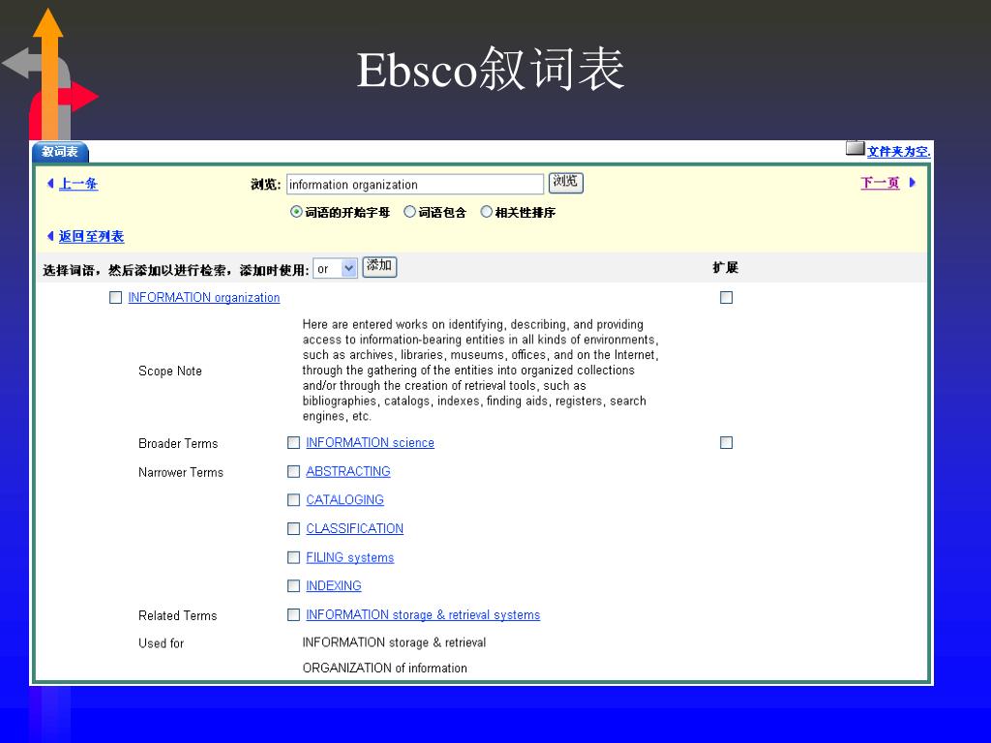Viewport: 991px width, 743px height.
Task: Click the 扩展 column header
Action: (x=726, y=267)
